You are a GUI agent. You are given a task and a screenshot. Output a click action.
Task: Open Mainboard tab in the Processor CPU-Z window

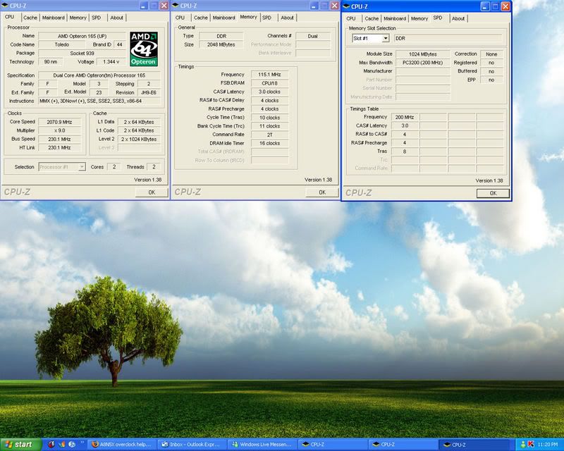click(54, 18)
